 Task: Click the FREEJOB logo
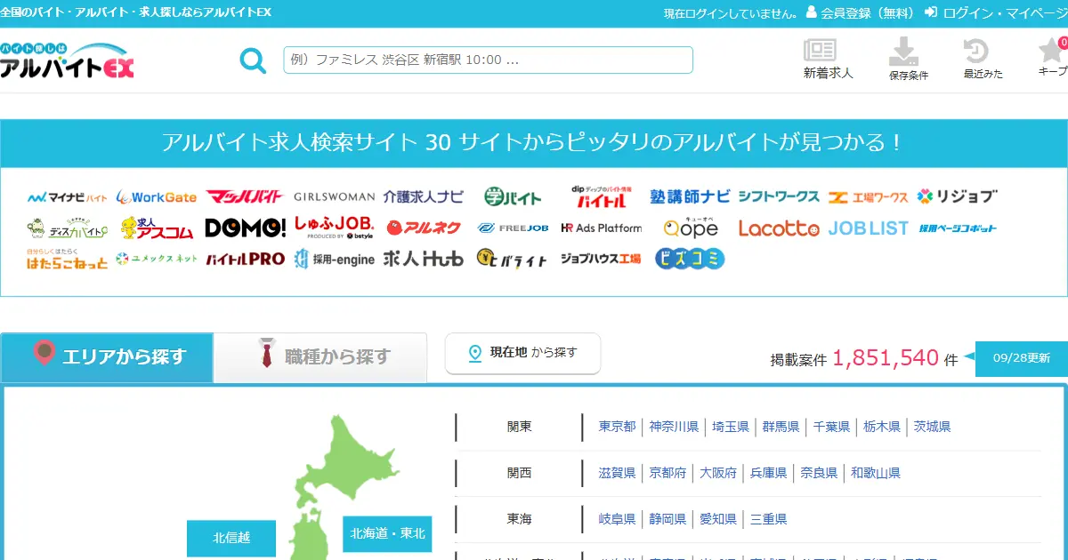[513, 228]
